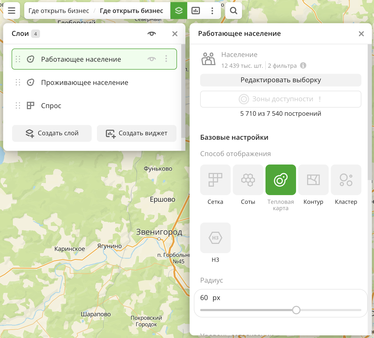Click Редактировать выборку button

[x=280, y=80]
